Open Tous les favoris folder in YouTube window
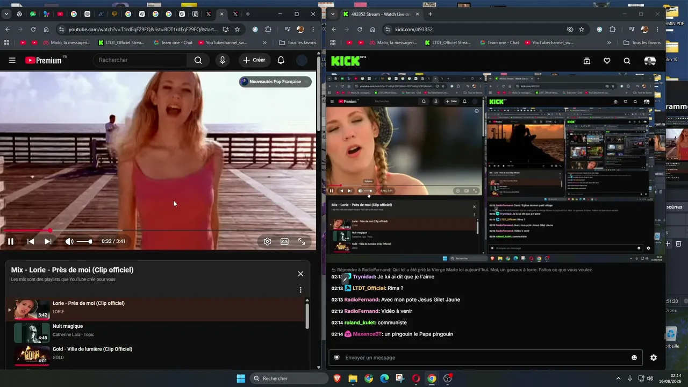The height and width of the screenshot is (387, 688). 298,42
